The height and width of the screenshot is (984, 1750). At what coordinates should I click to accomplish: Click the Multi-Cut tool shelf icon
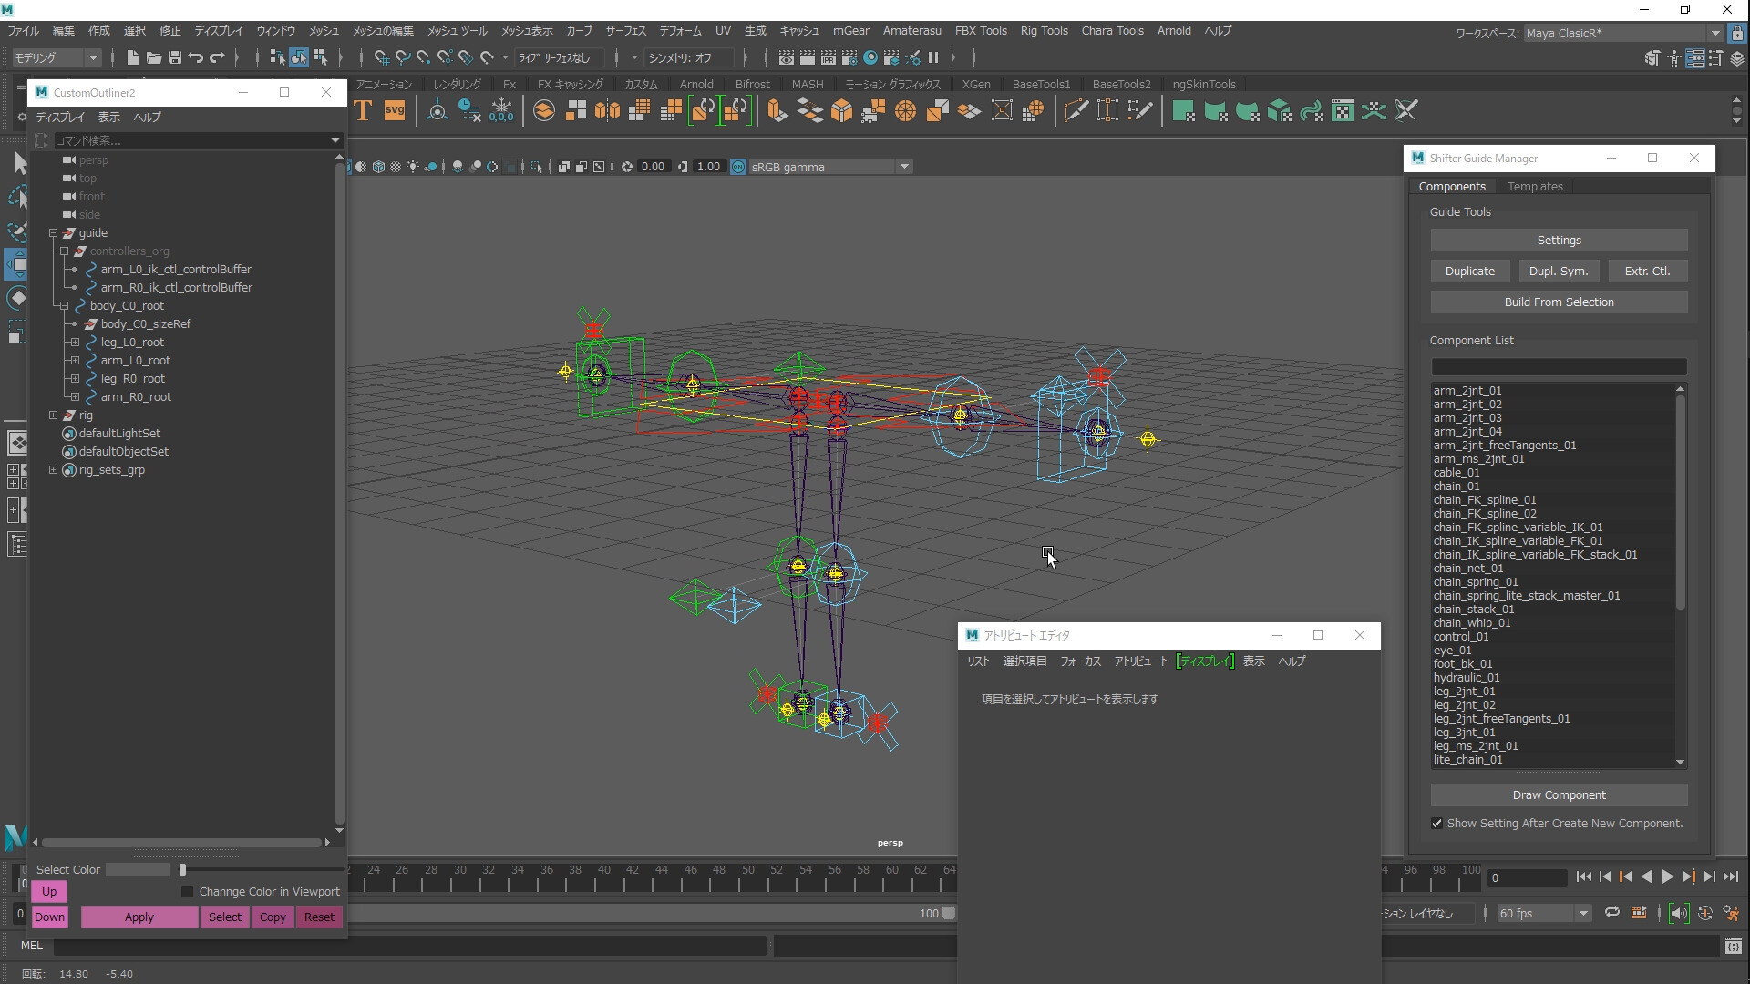1076,111
